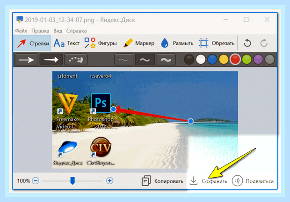Set medium line thickness

point(145,60)
